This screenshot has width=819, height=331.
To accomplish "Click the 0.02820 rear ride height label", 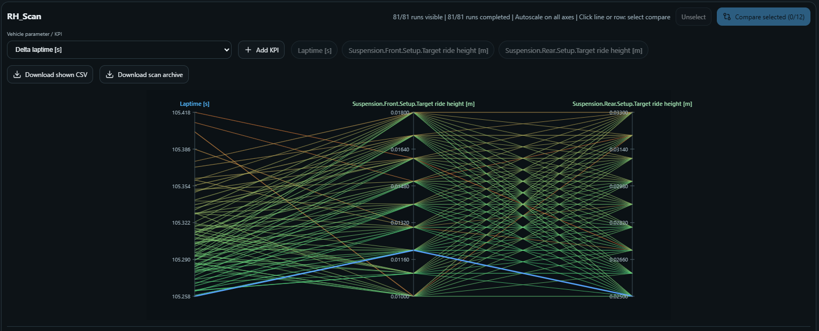I will [618, 223].
